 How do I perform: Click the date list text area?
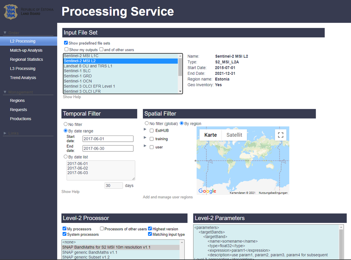tap(101, 170)
